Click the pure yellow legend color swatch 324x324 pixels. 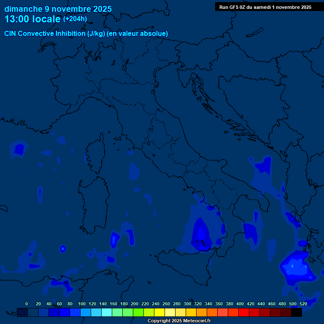159,312
